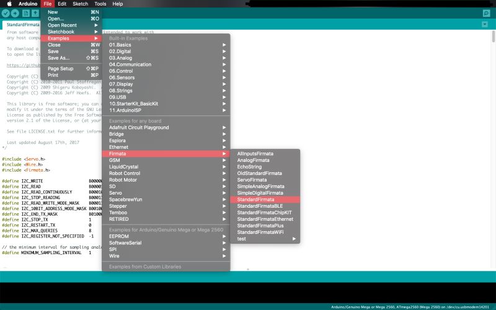Screen dimensions: 496x310
Task: Expand the 01.Basics examples submenu
Action: (166, 45)
